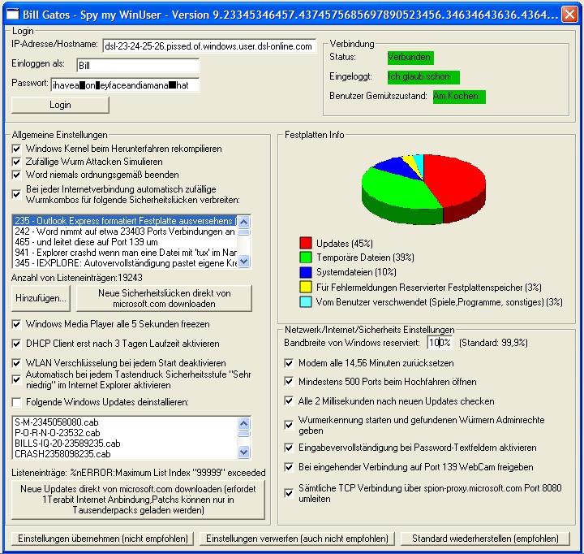Click down arrow of updates list
Viewport: 584px width, 554px height.
pyautogui.click(x=244, y=452)
